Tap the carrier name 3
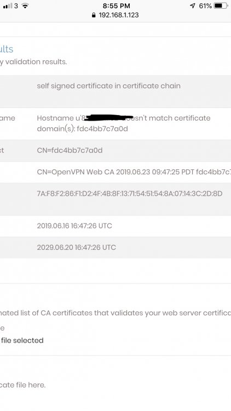Image resolution: width=231 pixels, height=411 pixels. point(16,6)
